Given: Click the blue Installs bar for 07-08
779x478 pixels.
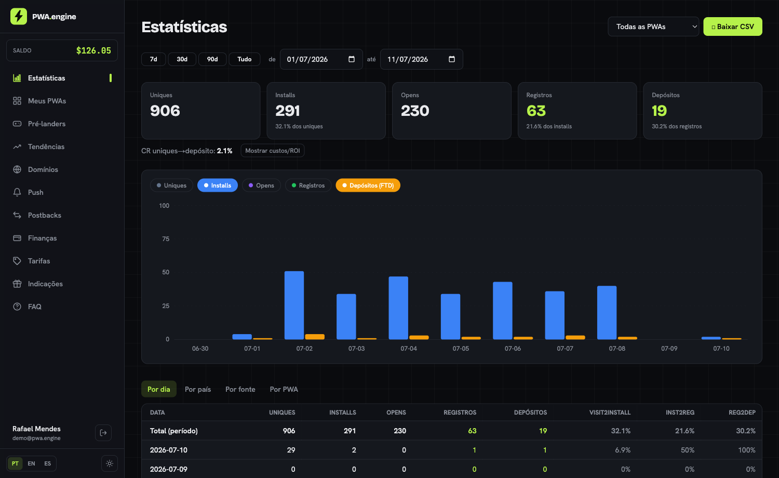Looking at the screenshot, I should point(607,312).
